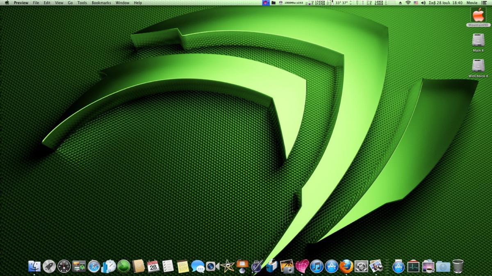
Task: Open Messages speech bubble icon in Dock
Action: (x=198, y=267)
